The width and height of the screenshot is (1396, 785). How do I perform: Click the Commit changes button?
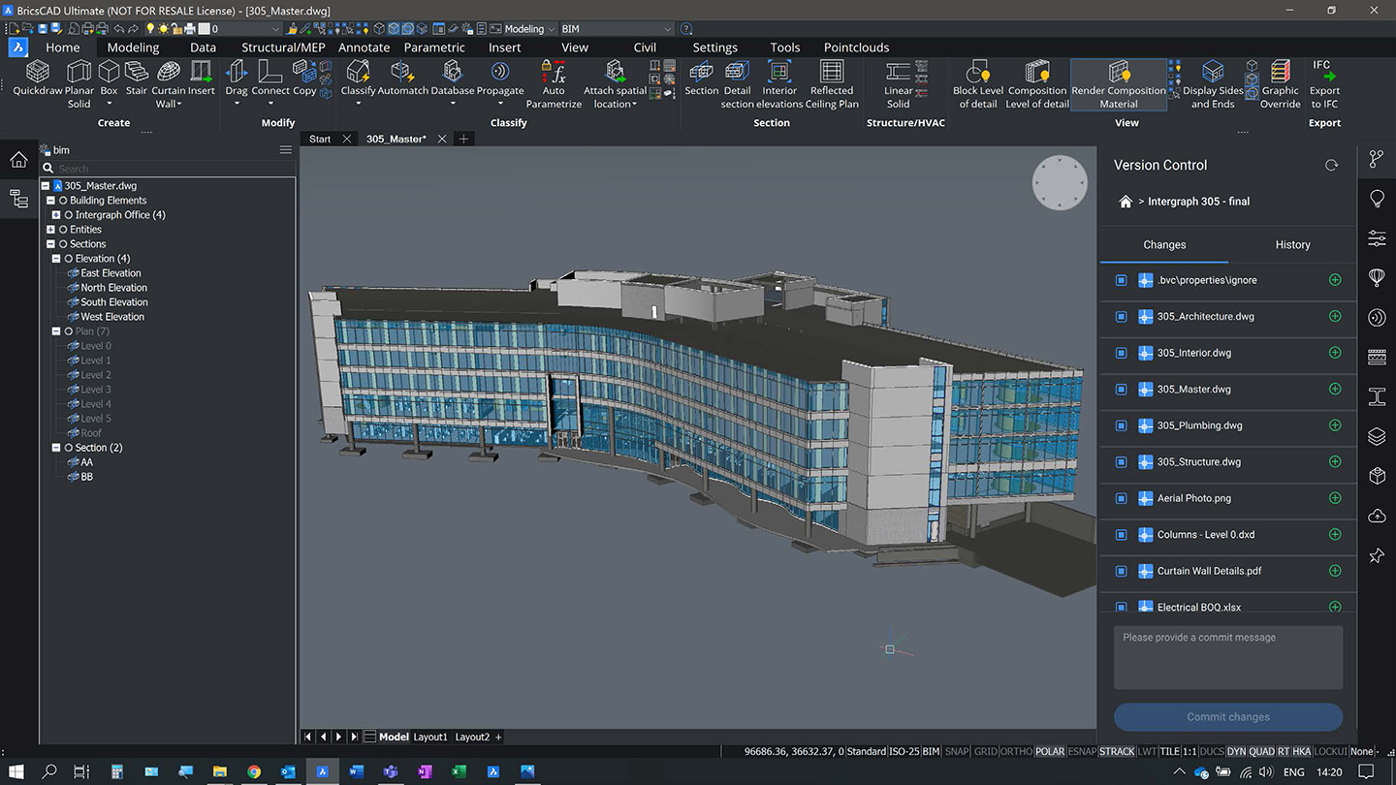click(x=1228, y=717)
